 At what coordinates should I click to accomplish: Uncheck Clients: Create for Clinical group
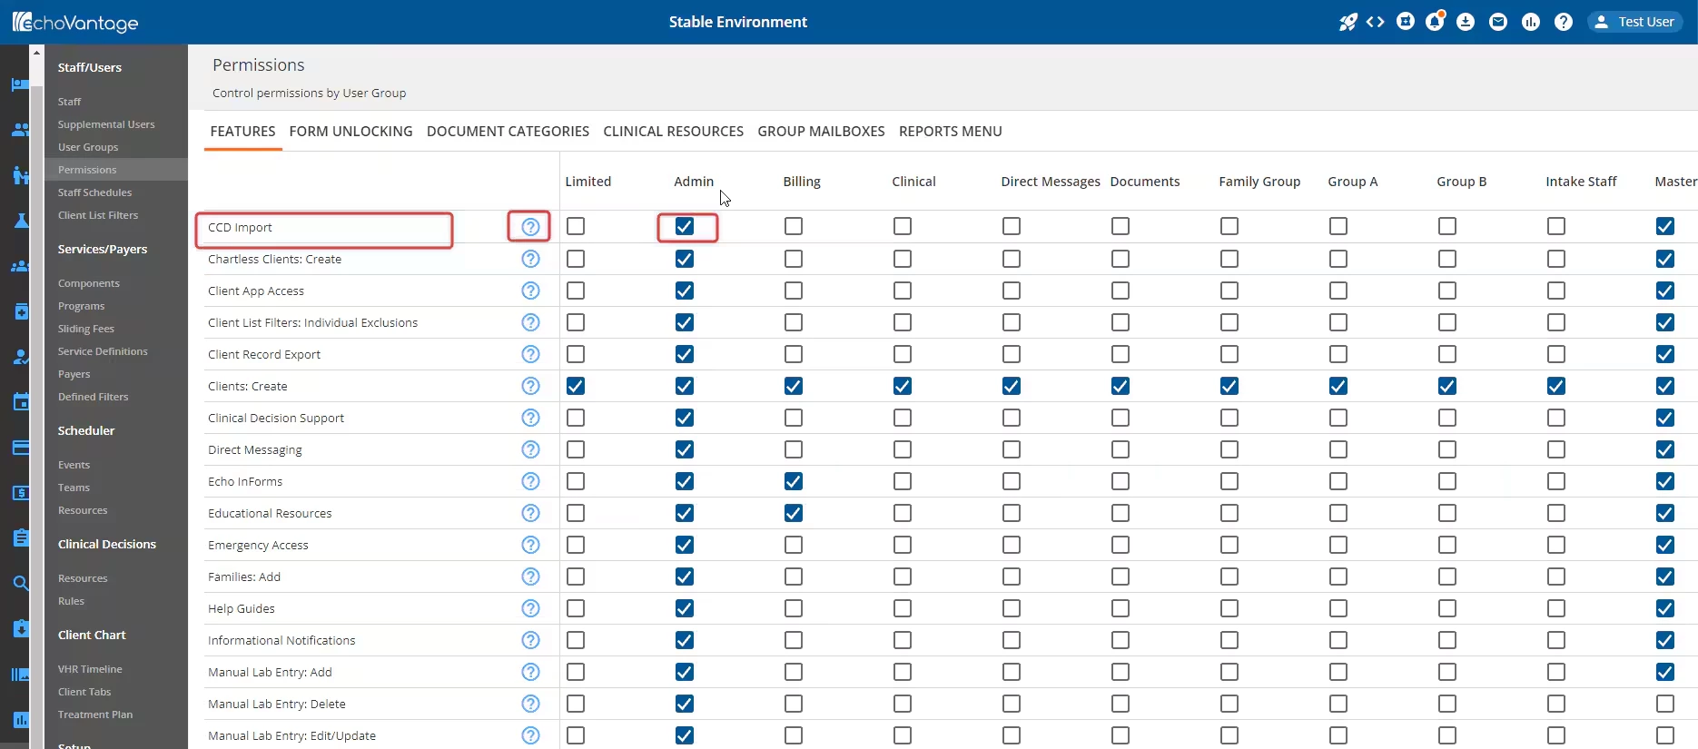[x=903, y=386]
